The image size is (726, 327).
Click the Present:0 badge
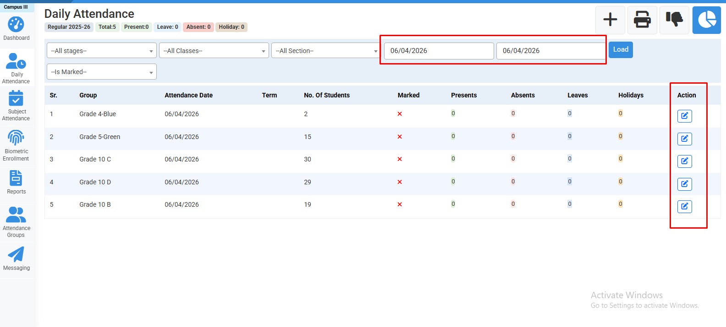(x=136, y=27)
